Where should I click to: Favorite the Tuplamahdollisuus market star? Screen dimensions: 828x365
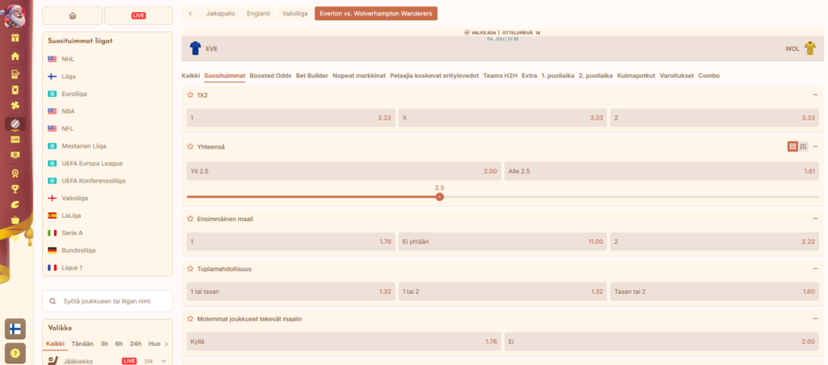[x=190, y=268]
